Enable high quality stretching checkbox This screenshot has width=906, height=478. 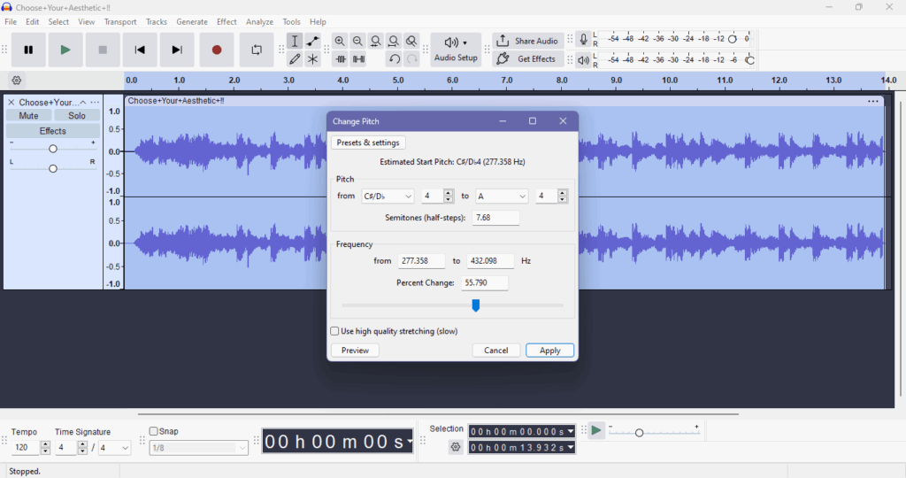pos(335,331)
